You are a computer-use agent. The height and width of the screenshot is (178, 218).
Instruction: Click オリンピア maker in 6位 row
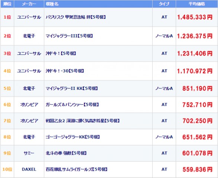point(29,105)
